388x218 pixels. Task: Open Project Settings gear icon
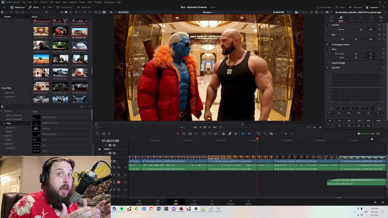(383, 202)
